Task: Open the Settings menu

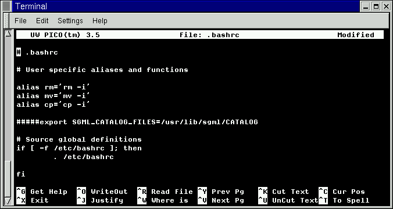Action: (x=70, y=21)
